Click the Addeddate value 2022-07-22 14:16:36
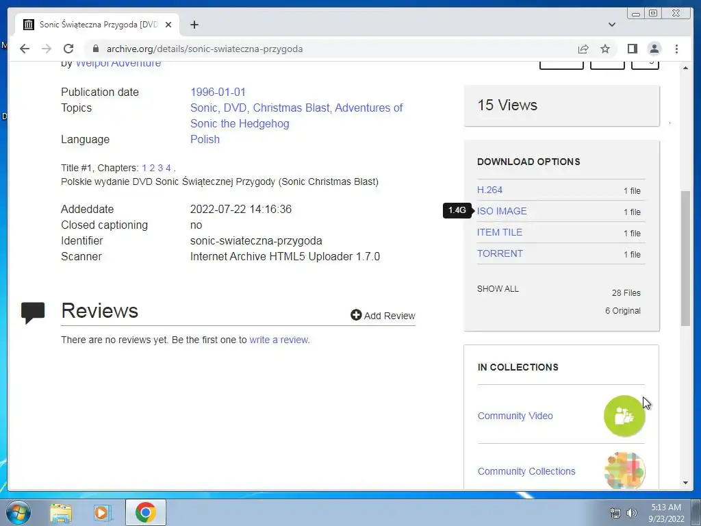Viewport: 701px width, 526px height. [240, 210]
